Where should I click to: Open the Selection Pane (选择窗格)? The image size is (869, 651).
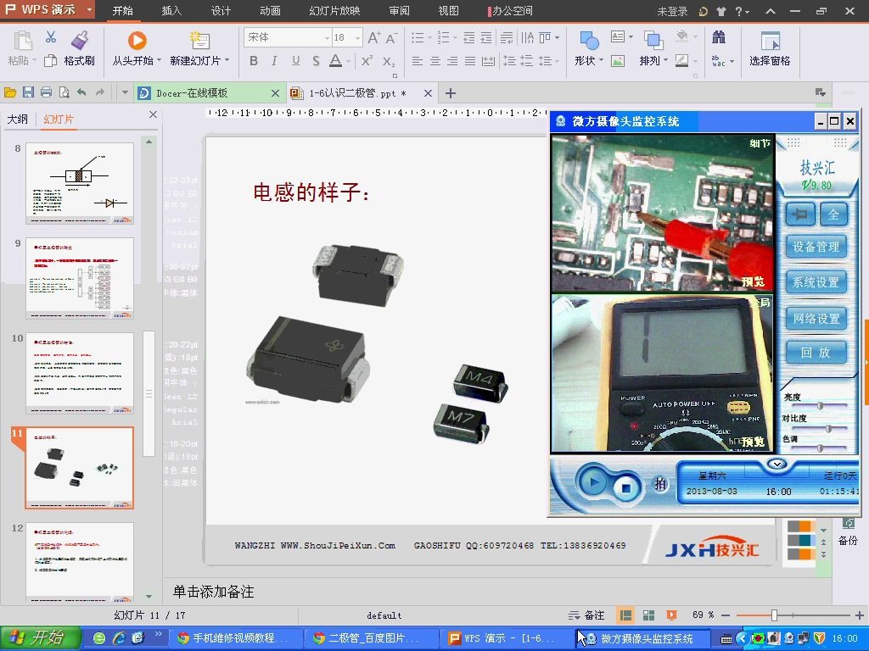(771, 48)
